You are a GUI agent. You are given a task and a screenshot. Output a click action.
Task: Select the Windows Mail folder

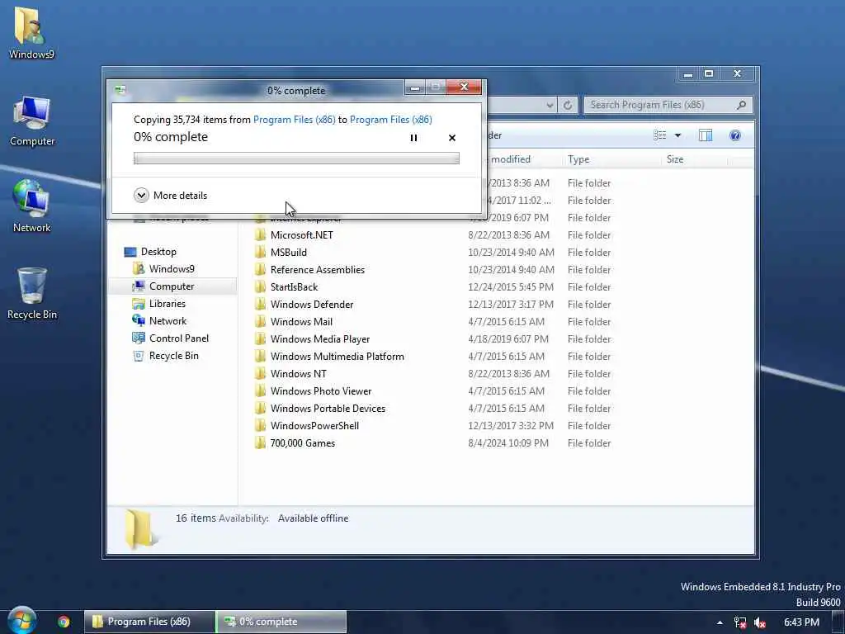[301, 321]
